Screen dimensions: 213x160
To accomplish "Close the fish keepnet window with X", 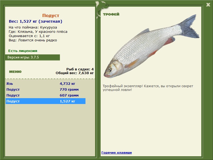I will [208, 5].
